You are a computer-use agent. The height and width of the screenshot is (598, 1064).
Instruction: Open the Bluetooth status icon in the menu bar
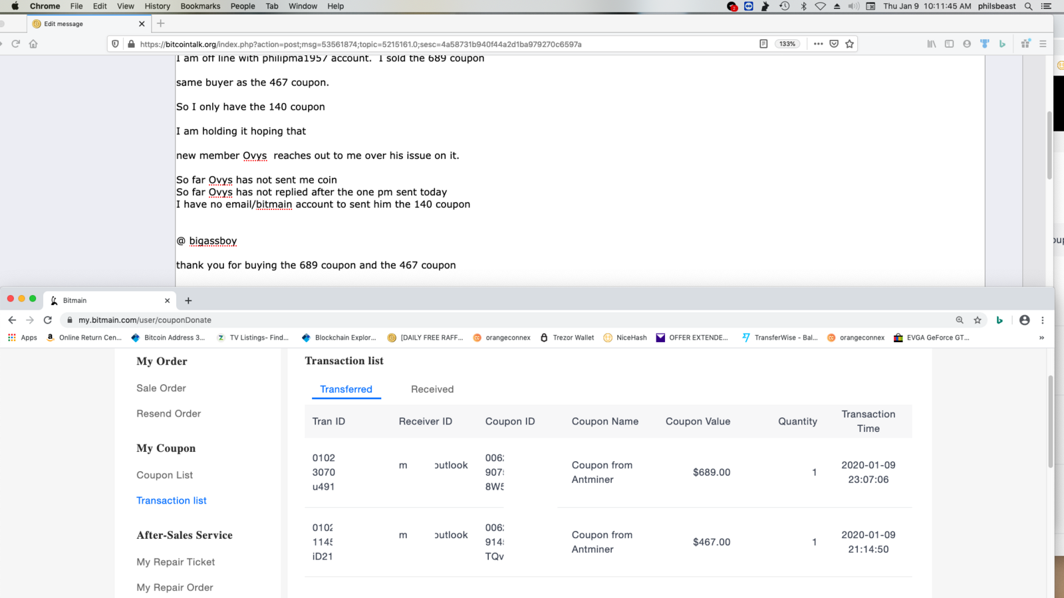(803, 6)
